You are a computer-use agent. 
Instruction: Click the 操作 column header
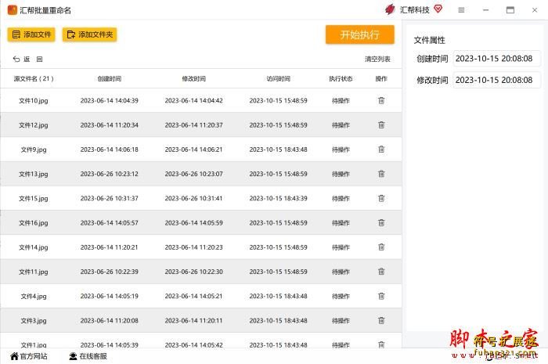[x=381, y=79]
